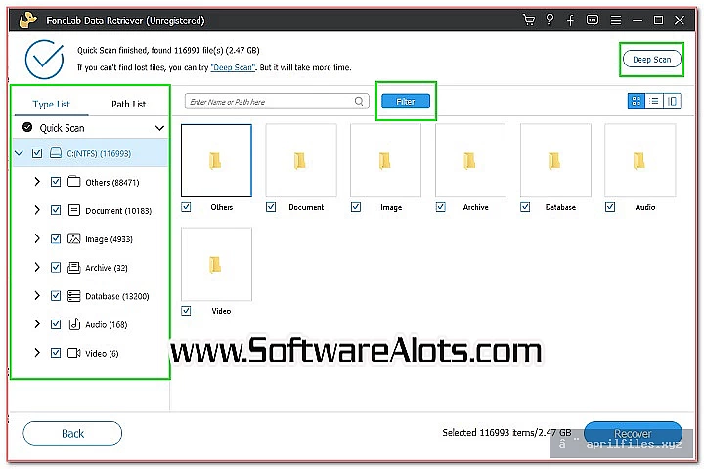This screenshot has height=469, width=704.
Task: Open the Audio folder thumbnail
Action: click(639, 160)
